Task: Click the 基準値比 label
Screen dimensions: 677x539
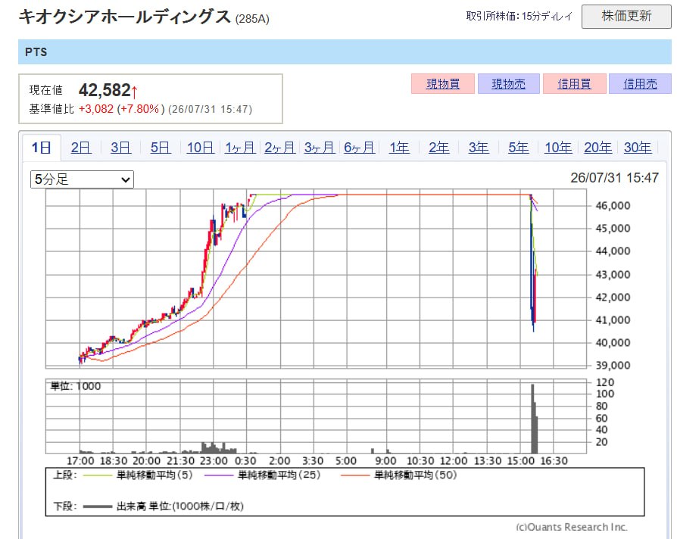Action: [x=51, y=109]
